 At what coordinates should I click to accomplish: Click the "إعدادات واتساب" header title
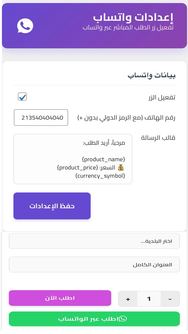click(x=135, y=16)
